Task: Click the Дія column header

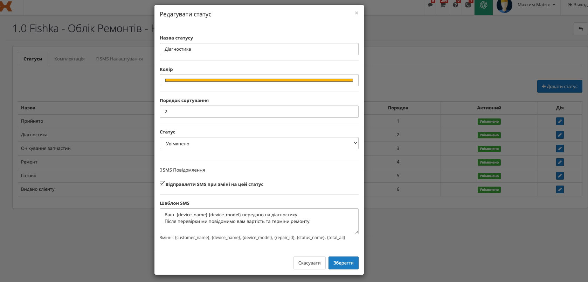Action: (x=560, y=108)
